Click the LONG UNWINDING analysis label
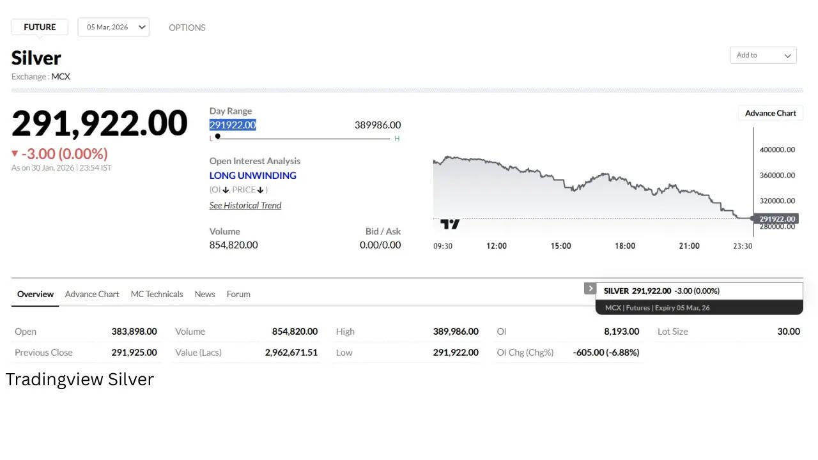This screenshot has height=460, width=818. [252, 175]
